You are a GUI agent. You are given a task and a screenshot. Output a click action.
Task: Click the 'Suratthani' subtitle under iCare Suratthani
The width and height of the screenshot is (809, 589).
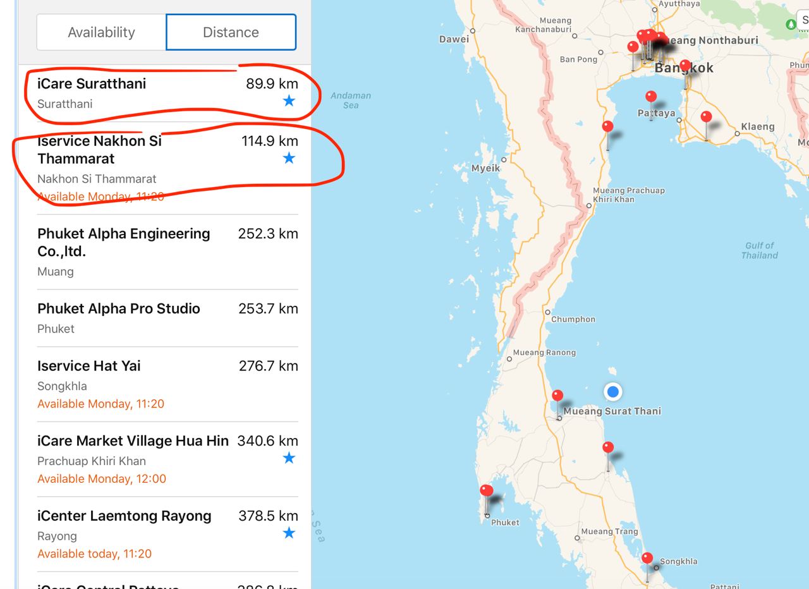[65, 104]
